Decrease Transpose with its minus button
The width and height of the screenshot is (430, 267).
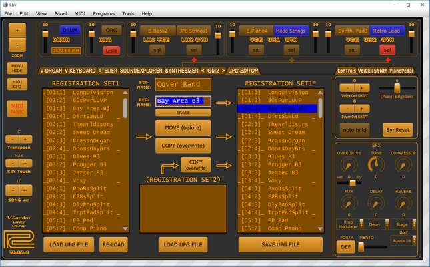(x=13, y=140)
